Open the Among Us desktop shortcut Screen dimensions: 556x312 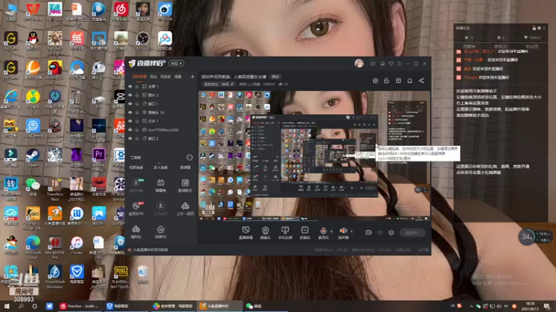[x=55, y=70]
